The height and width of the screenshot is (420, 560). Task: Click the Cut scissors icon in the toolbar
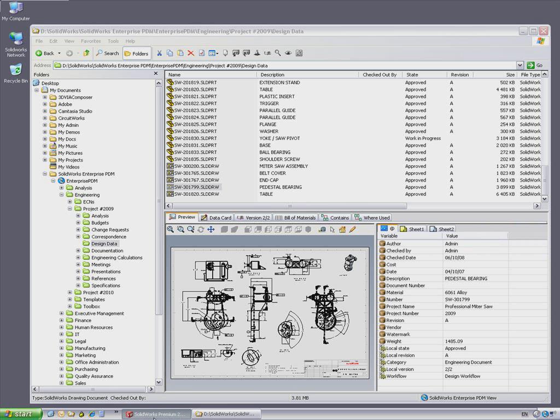tap(159, 53)
